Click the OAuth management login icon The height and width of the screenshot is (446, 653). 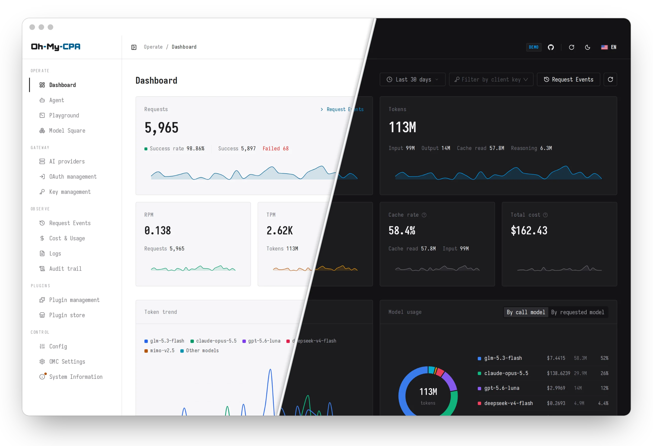tap(42, 176)
